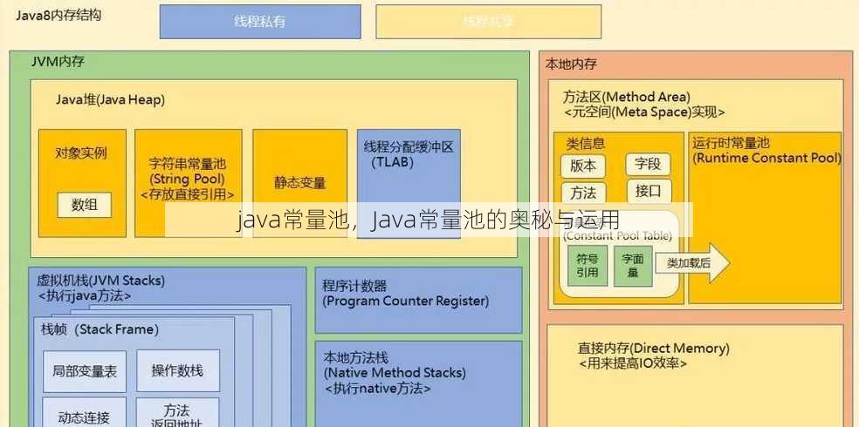The image size is (859, 427).
Task: Click the '<用来提高IO效率>' text
Action: [633, 363]
